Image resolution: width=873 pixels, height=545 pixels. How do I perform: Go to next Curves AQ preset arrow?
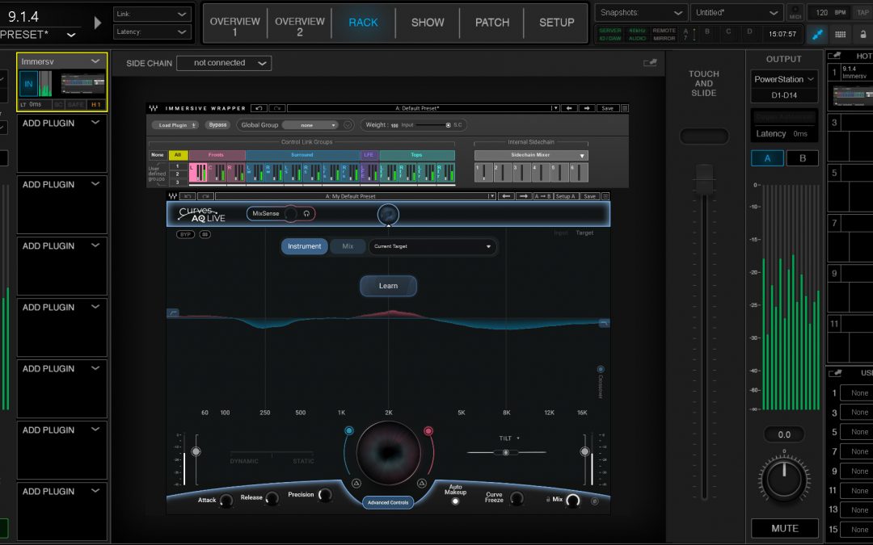tap(523, 196)
